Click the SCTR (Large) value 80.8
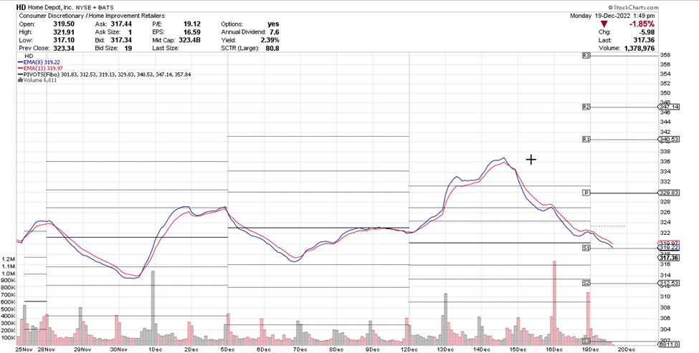Image resolution: width=699 pixels, height=353 pixels. [272, 48]
